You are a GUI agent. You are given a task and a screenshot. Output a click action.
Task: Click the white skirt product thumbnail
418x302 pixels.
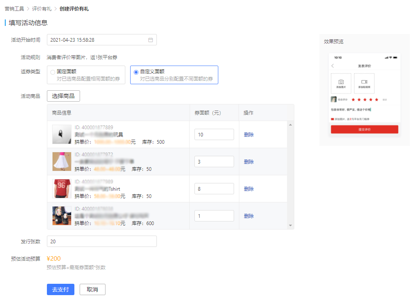coord(62,162)
